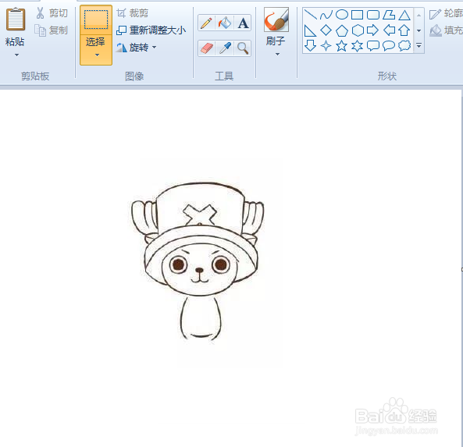Choose the Oval callout shape
This screenshot has height=447, width=463.
[389, 46]
